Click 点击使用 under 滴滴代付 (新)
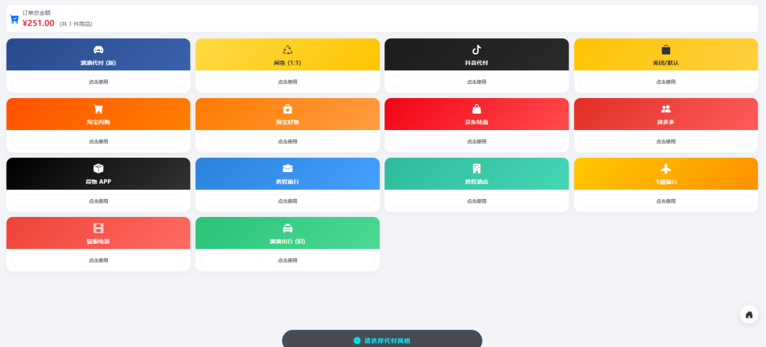The height and width of the screenshot is (347, 766). 98,82
